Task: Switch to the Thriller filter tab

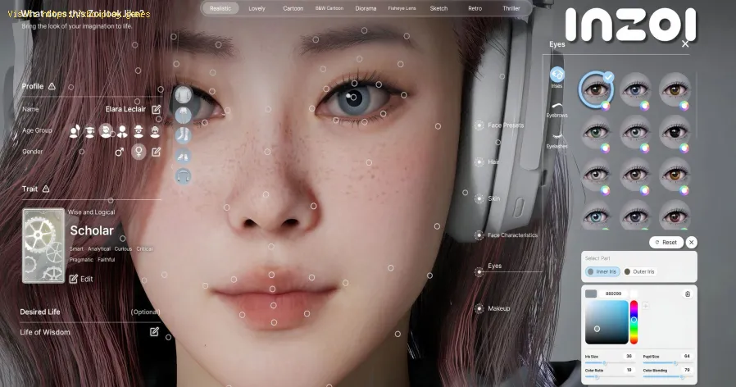Action: coord(511,8)
